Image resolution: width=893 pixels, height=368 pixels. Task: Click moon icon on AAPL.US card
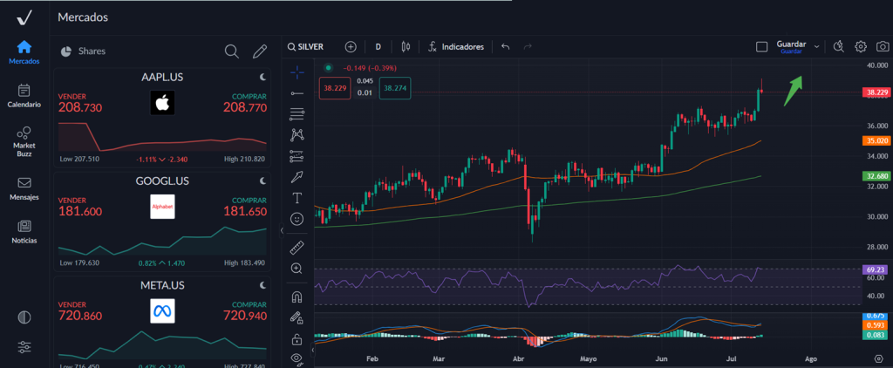tap(263, 77)
